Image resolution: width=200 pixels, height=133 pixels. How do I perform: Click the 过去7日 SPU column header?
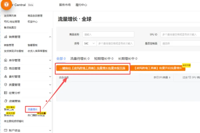[191, 77]
